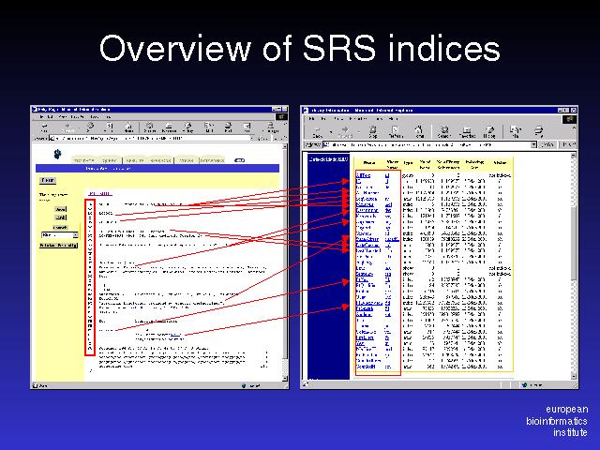The height and width of the screenshot is (450, 600).
Task: Open Favorites icon in right browser toolbar
Action: [466, 131]
